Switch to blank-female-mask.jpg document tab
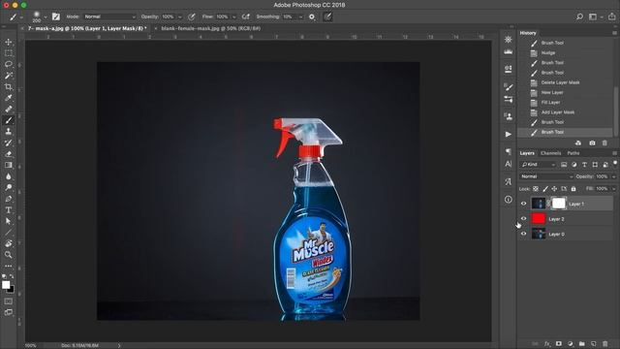This screenshot has height=349, width=620. (x=211, y=28)
